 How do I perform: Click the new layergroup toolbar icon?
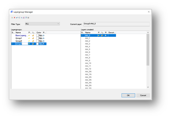coord(12,18)
